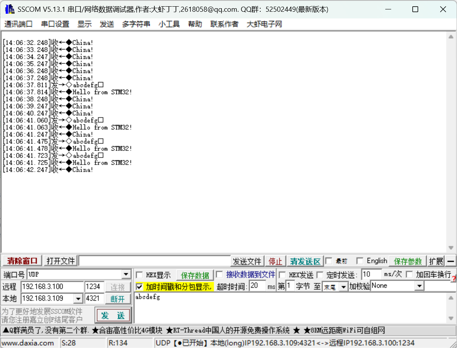Click the 清除窗口 button
Screen dimensions: 457x348
(22, 261)
